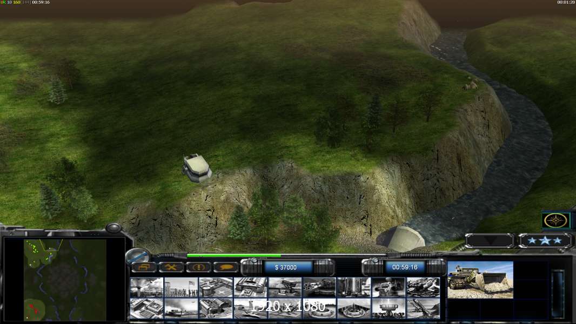This screenshot has width=576, height=324.
Task: Click the 00:59:16 timer in control bar
Action: click(405, 267)
